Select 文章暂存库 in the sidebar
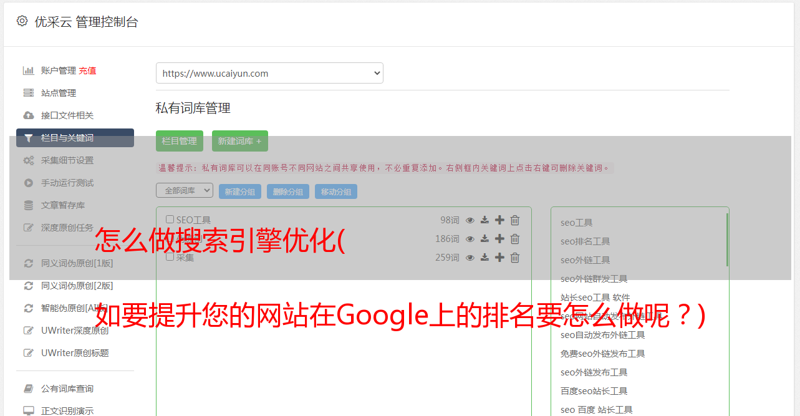Viewport: 800px width, 416px height. [x=63, y=205]
